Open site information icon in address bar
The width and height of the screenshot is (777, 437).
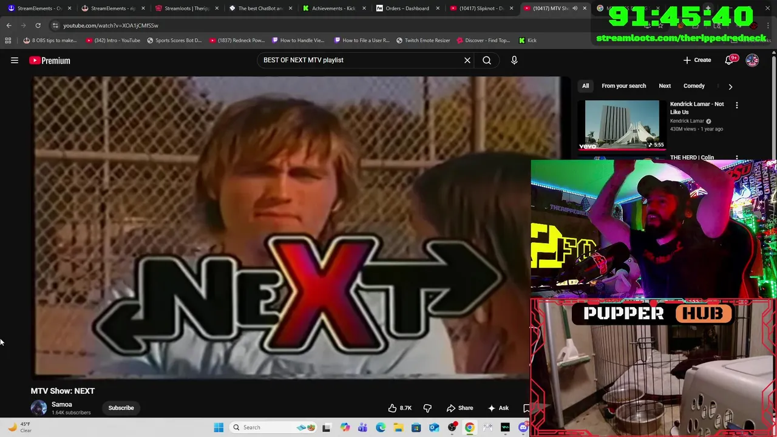(x=55, y=25)
